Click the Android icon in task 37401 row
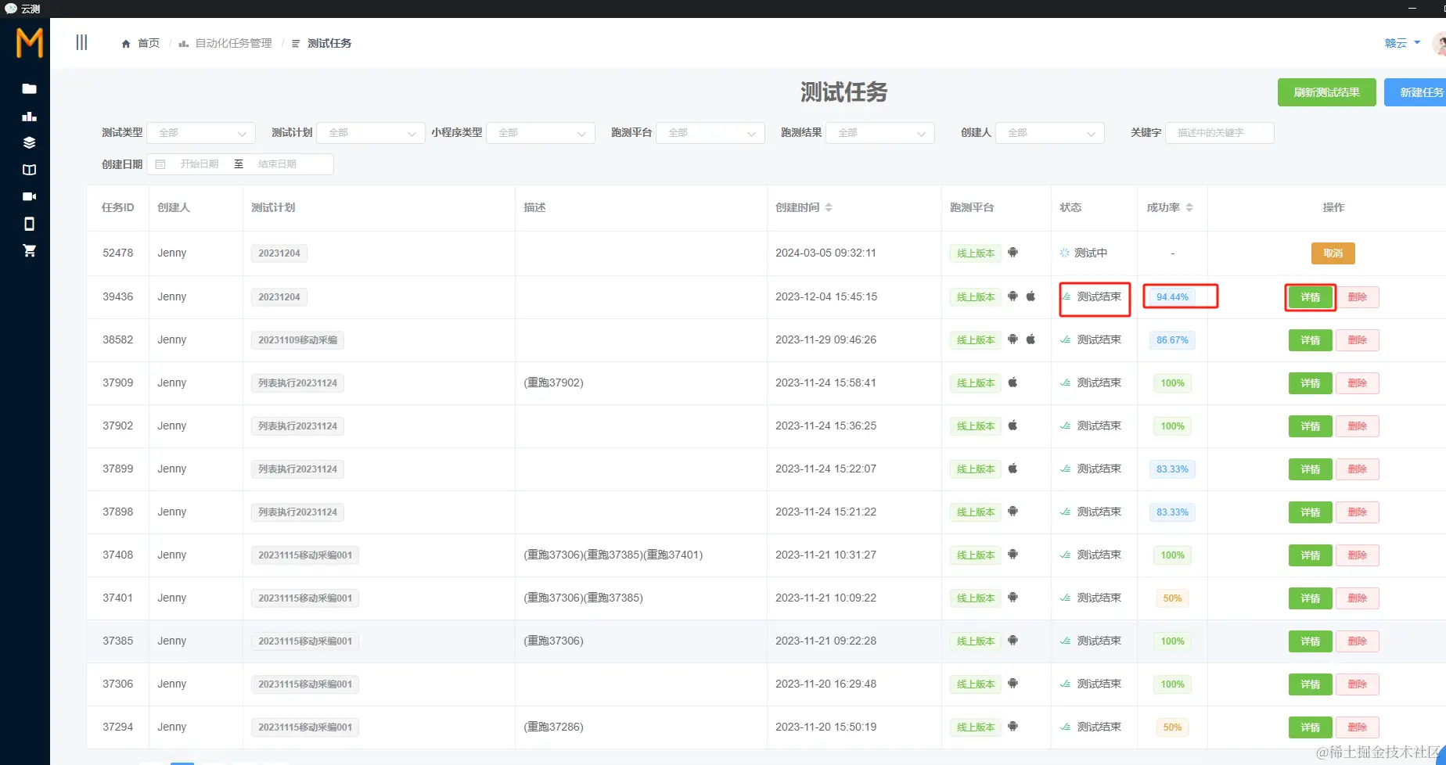The width and height of the screenshot is (1446, 765). coord(1013,597)
